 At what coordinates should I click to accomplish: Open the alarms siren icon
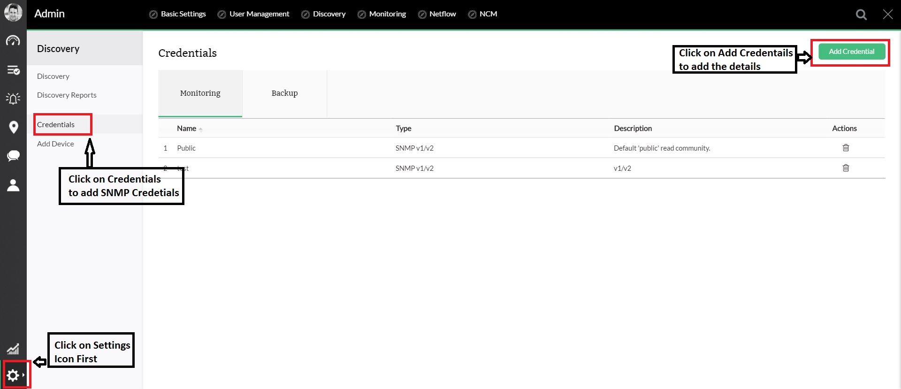[13, 99]
